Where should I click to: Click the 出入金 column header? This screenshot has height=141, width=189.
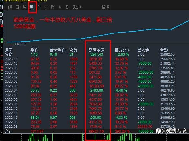(x=143, y=50)
